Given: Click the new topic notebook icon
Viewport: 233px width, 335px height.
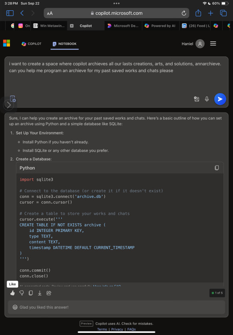Looking at the screenshot, I should [13, 99].
